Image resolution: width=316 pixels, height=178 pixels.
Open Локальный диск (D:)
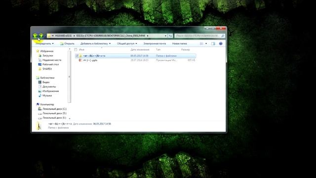(54, 113)
